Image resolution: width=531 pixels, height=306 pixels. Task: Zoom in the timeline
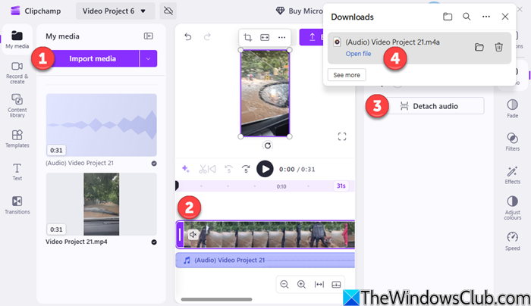[301, 284]
